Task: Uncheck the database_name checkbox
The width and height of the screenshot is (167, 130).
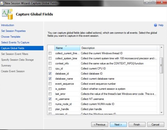Action: [50, 79]
